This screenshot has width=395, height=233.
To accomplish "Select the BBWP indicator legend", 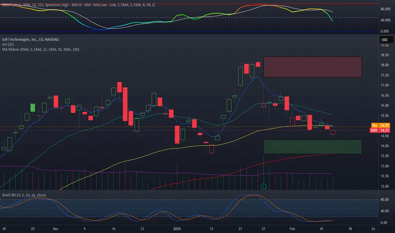I will 78,5.
